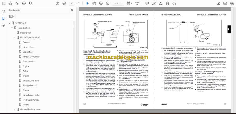The height and width of the screenshot is (114, 236).
Task: Jump to Transmission bookmark
Action: [x=29, y=62]
